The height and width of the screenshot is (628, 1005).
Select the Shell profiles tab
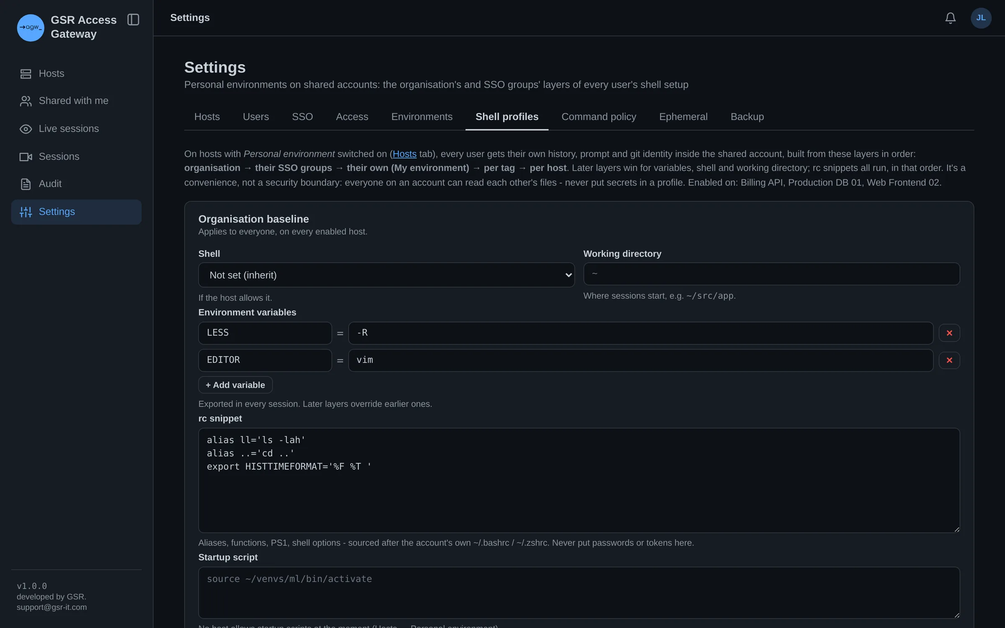pyautogui.click(x=507, y=117)
